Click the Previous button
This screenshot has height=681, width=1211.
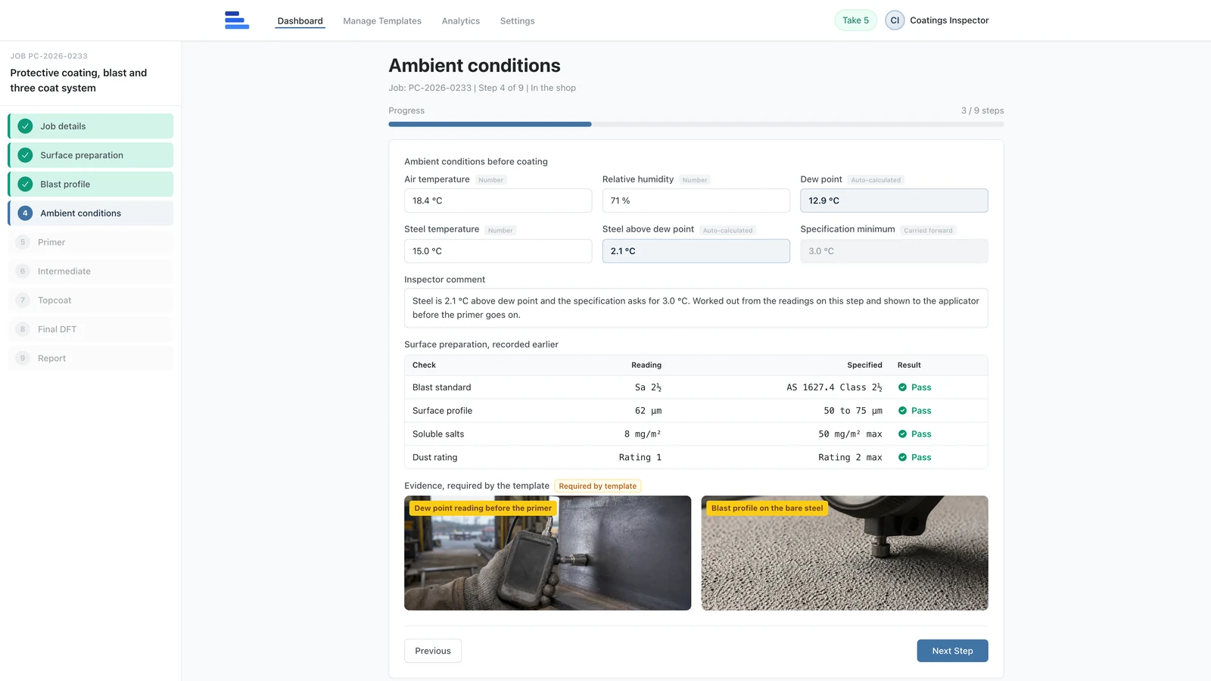(x=433, y=651)
